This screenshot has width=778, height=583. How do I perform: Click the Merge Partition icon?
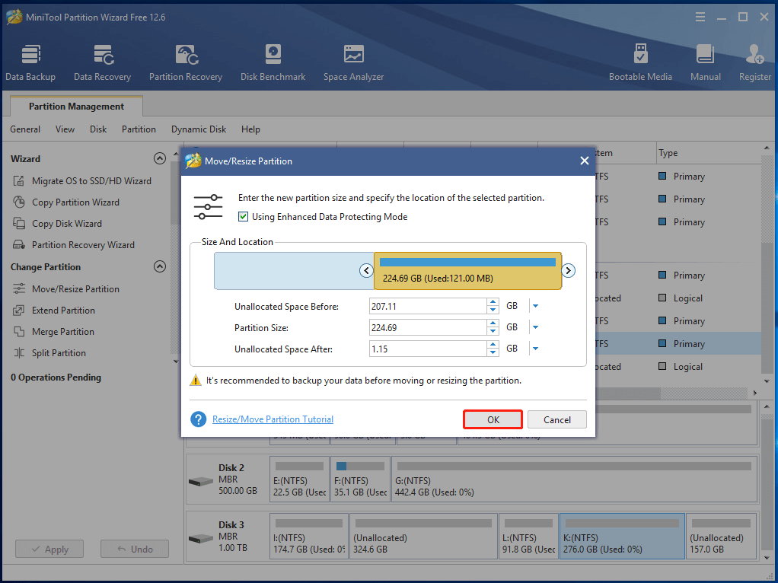19,331
